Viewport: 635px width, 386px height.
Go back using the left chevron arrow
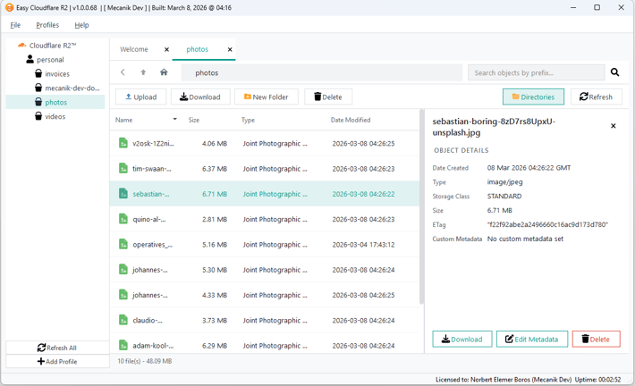pyautogui.click(x=123, y=72)
